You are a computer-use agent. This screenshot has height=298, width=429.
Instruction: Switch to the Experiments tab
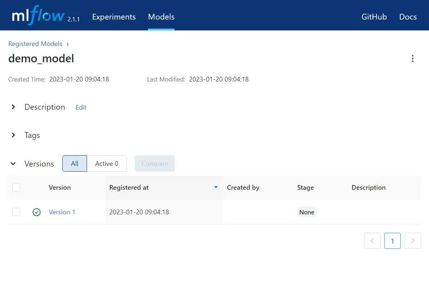(x=114, y=17)
